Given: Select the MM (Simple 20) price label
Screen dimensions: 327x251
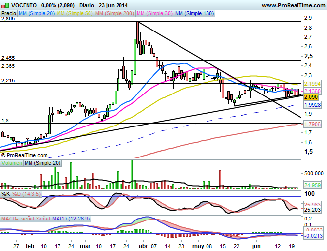Looking at the screenshot, I should tap(36, 14).
